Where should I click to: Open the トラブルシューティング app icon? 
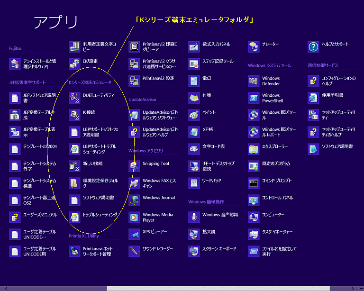[74, 217]
